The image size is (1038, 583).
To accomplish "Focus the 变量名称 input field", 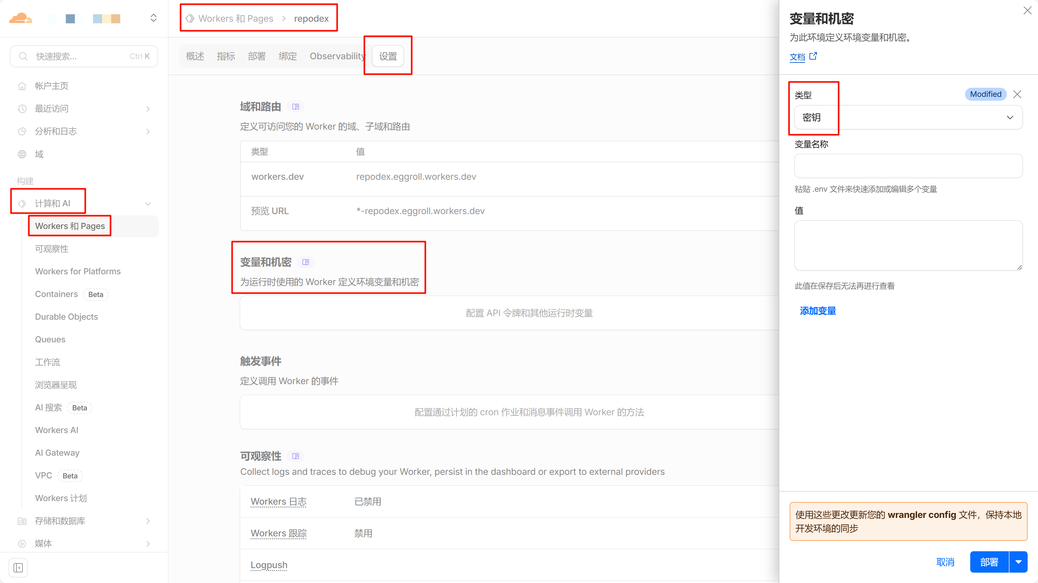I will point(907,166).
